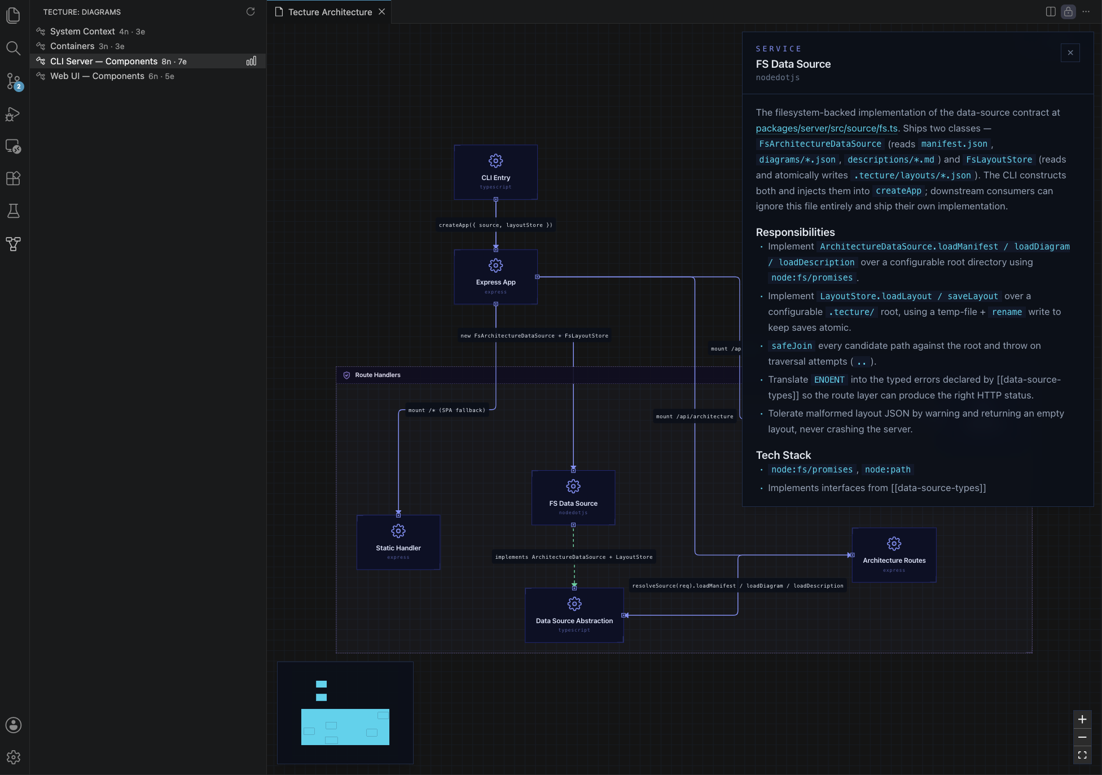Open the Testing flask view
This screenshot has height=775, width=1102.
[13, 211]
